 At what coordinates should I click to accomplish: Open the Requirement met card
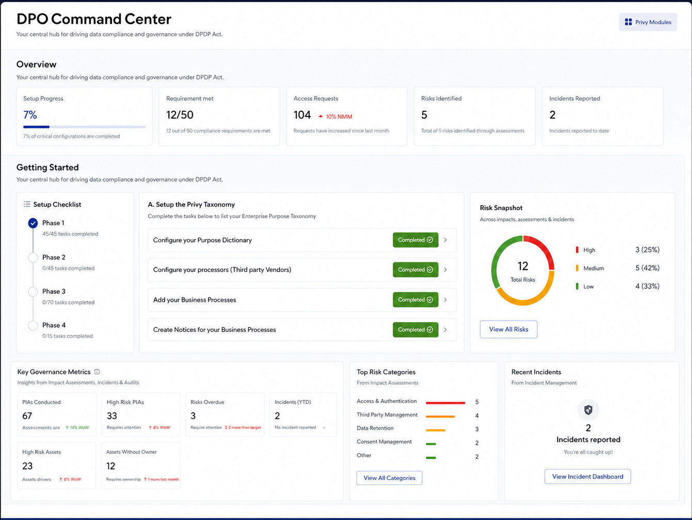219,116
